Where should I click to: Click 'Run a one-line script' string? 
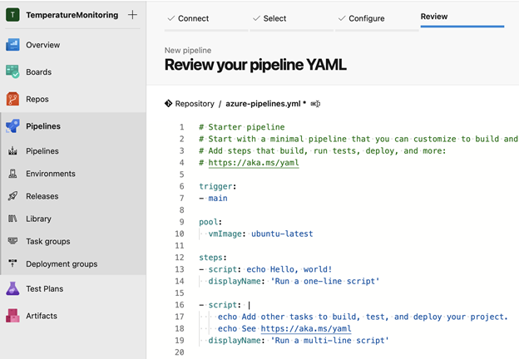point(325,282)
